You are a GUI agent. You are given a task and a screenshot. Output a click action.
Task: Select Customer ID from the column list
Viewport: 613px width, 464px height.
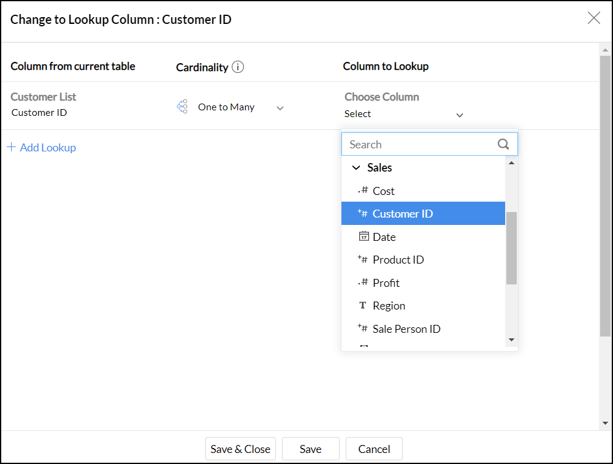click(403, 214)
